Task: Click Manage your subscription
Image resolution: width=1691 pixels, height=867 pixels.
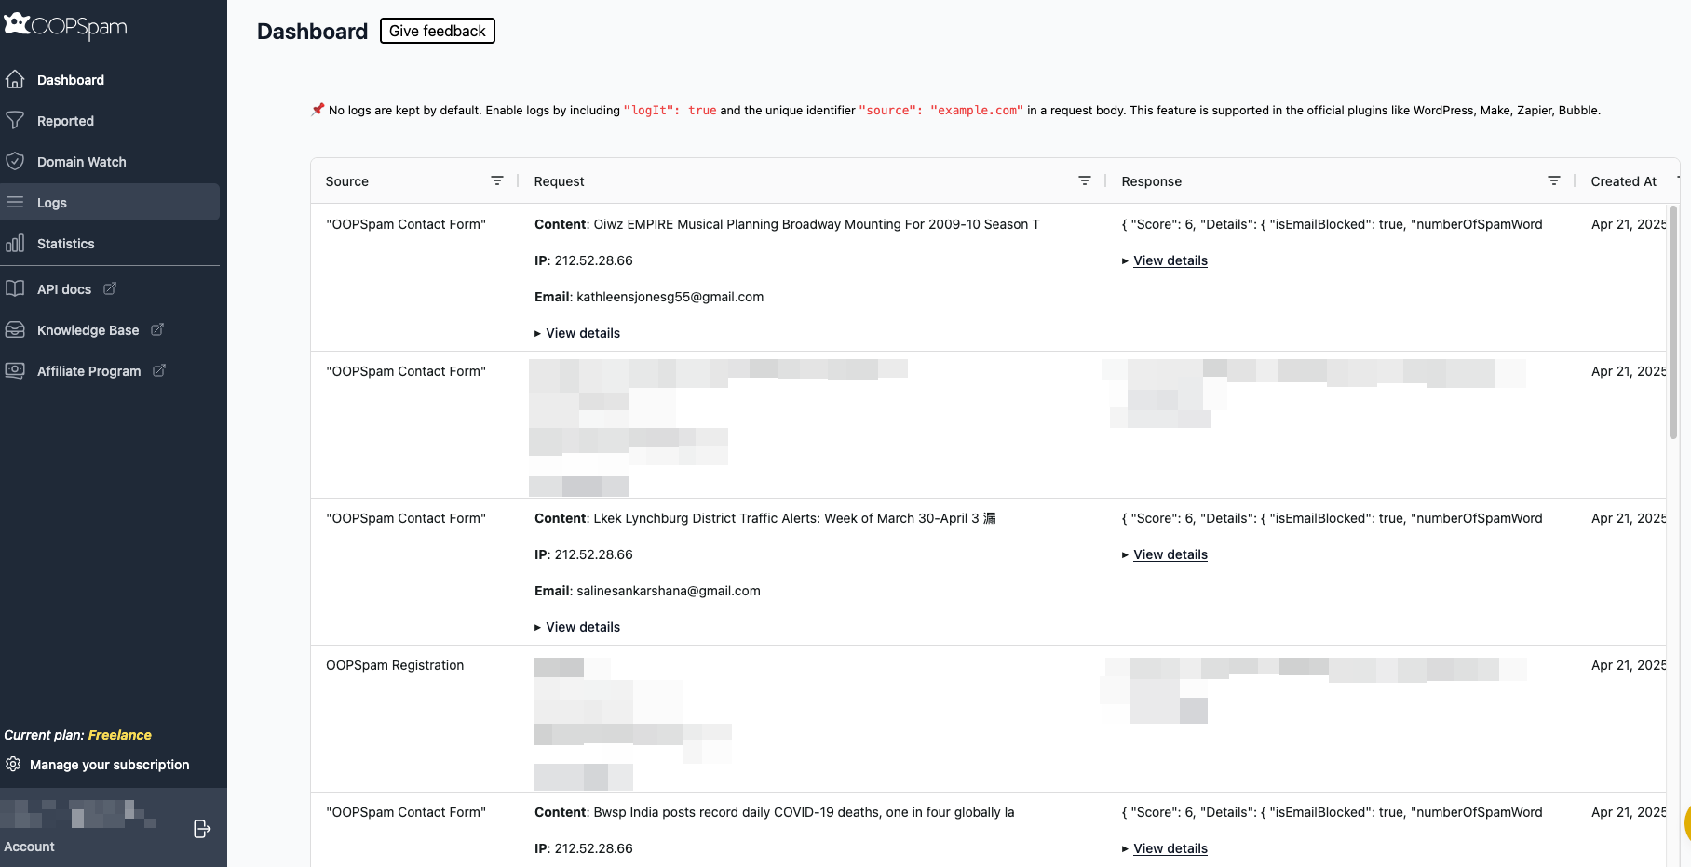Action: 110,765
